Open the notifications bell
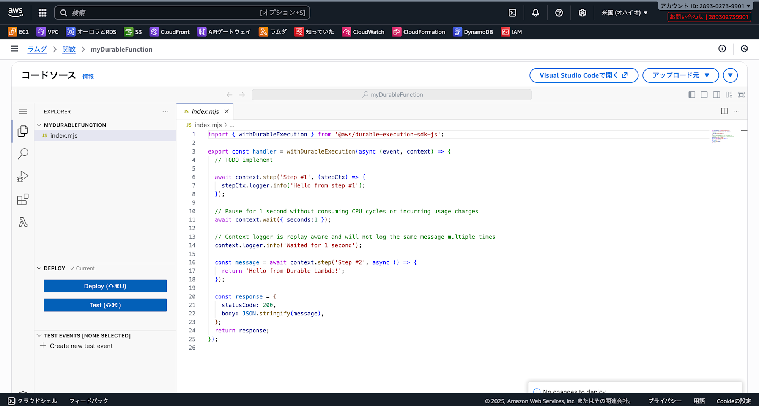Screen dimensions: 759x406 [535, 13]
